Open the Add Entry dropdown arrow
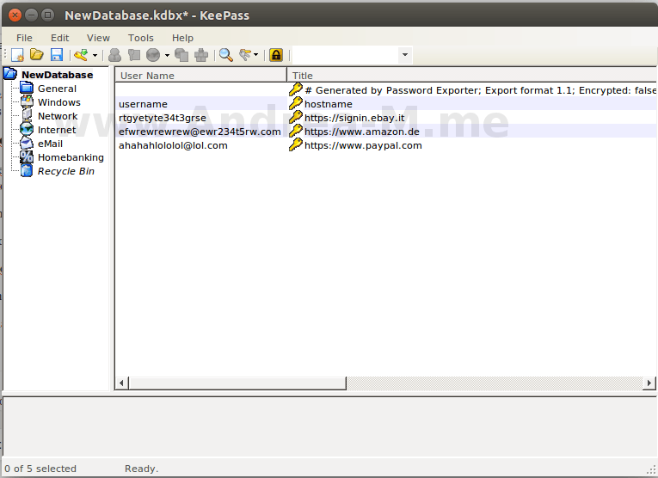 click(x=95, y=55)
